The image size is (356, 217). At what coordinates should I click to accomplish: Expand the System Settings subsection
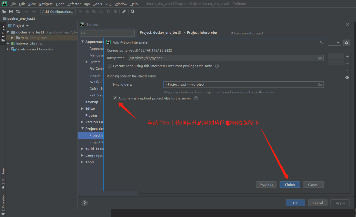click(87, 62)
